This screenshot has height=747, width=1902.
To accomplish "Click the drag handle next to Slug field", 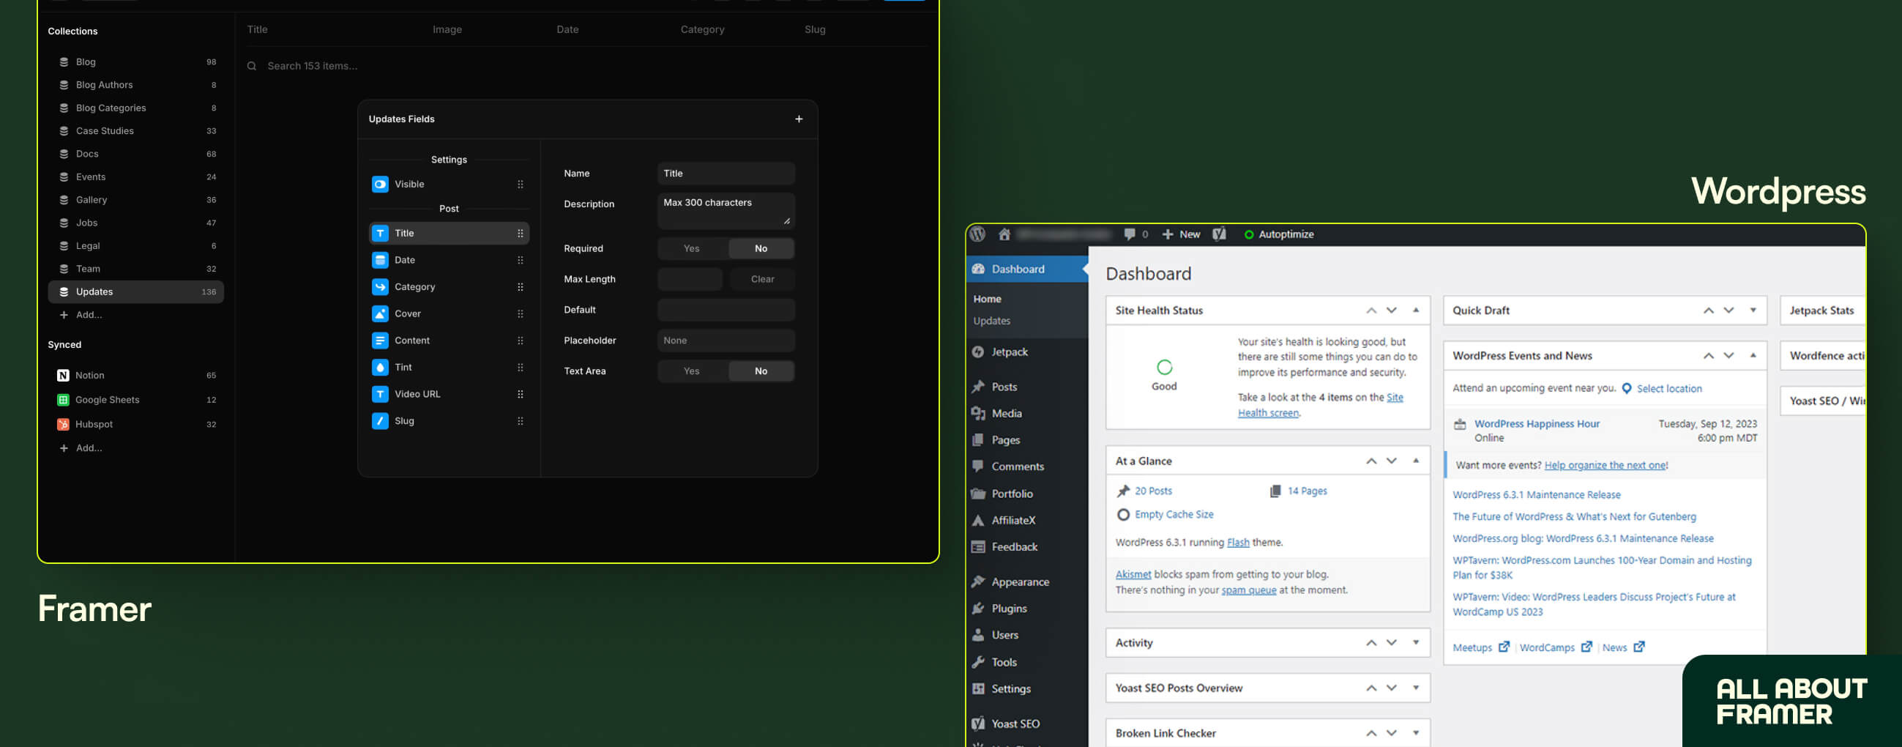I will pyautogui.click(x=520, y=421).
